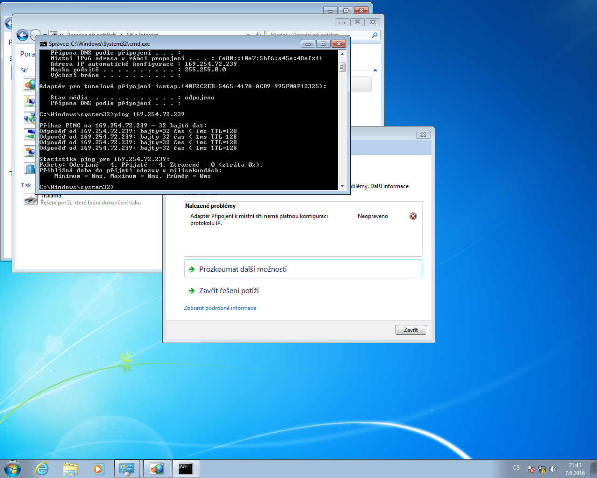
Task: Click the "Minimum = 0ms, Maximum = 0ms" line
Action: coord(132,176)
